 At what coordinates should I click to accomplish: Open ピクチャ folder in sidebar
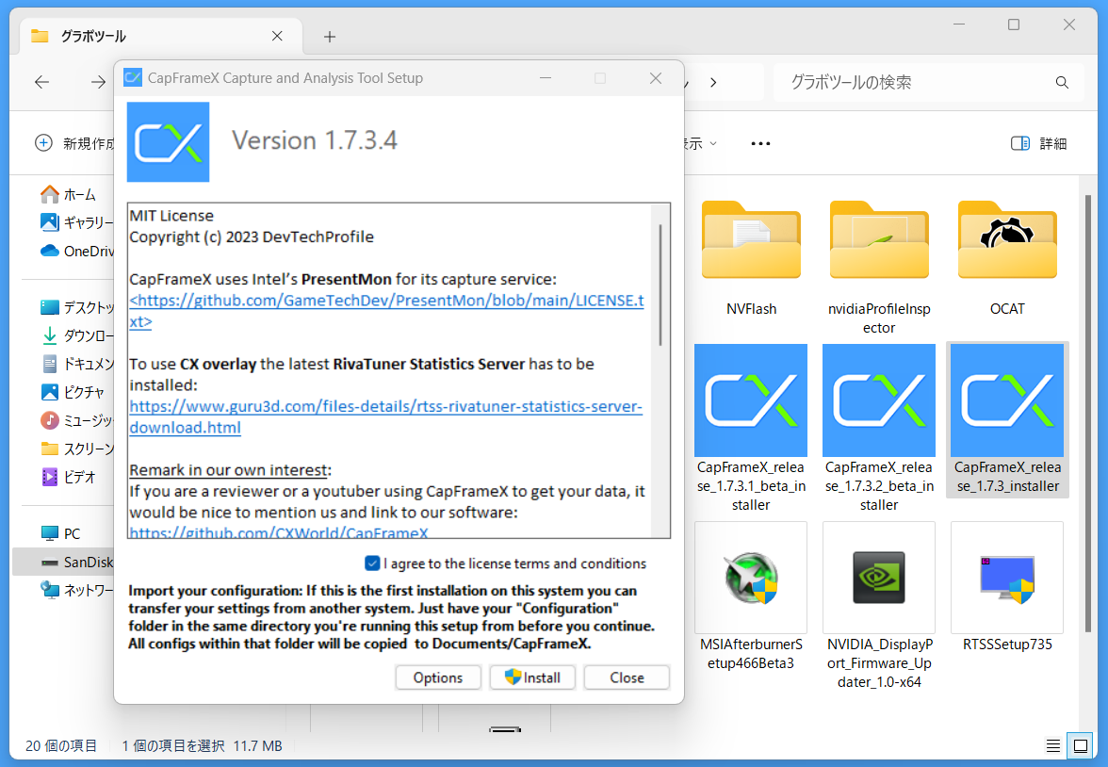[72, 392]
